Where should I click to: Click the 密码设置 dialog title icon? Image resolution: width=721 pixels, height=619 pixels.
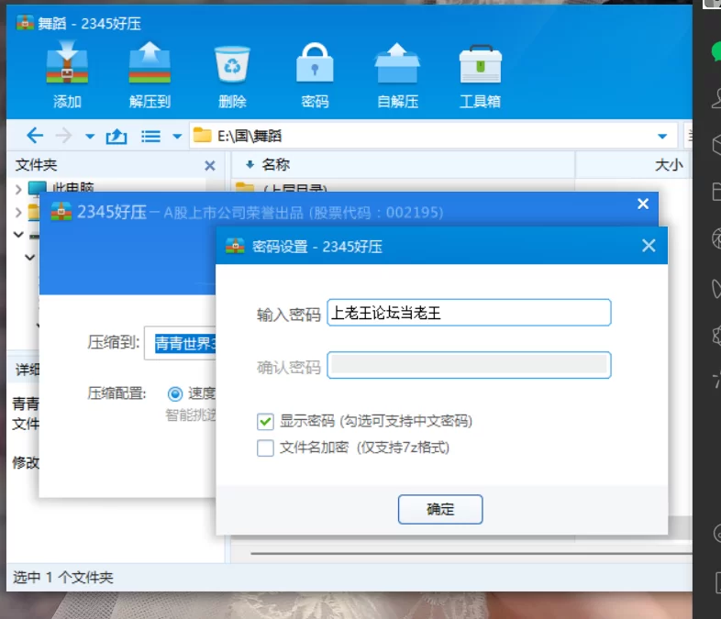pos(235,246)
